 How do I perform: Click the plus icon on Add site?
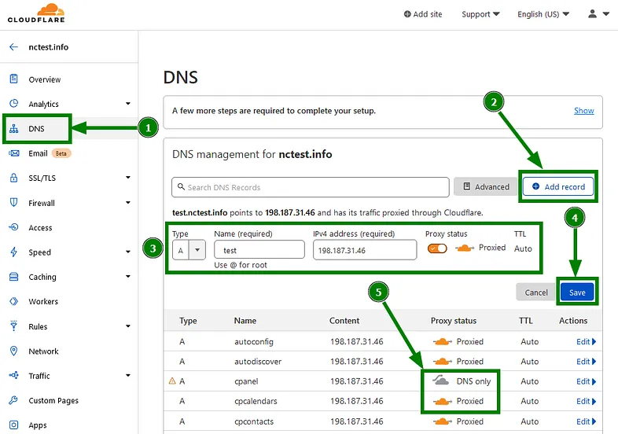407,14
